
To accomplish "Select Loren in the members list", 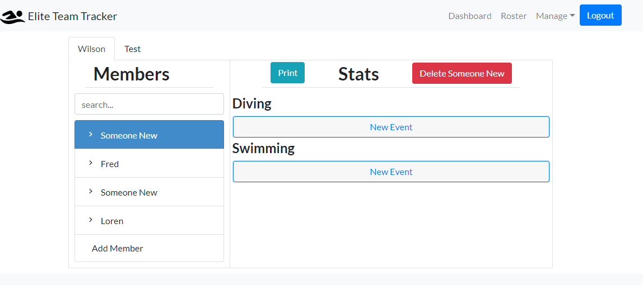I will coord(112,221).
